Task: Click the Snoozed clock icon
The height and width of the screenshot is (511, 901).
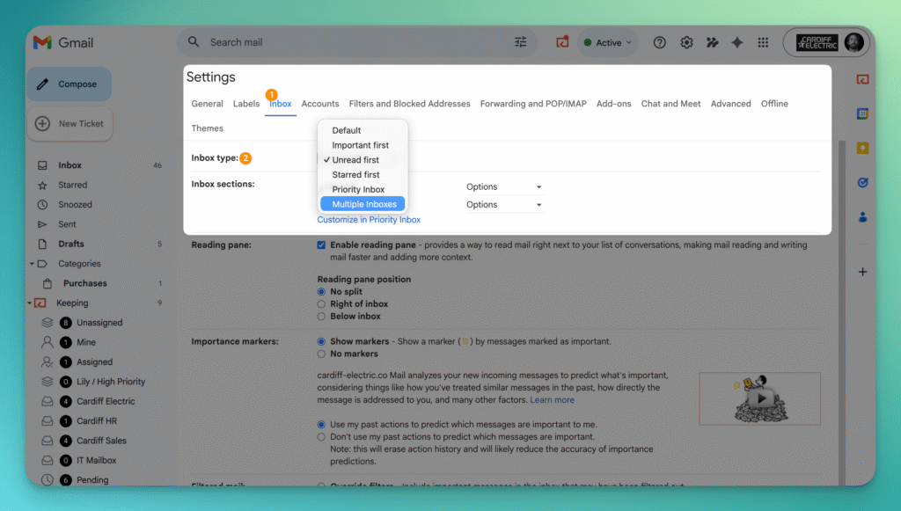Action: click(42, 204)
